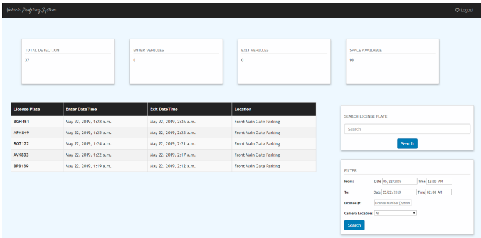This screenshot has width=481, height=238.
Task: Select license plate APN849
Action: click(21, 133)
